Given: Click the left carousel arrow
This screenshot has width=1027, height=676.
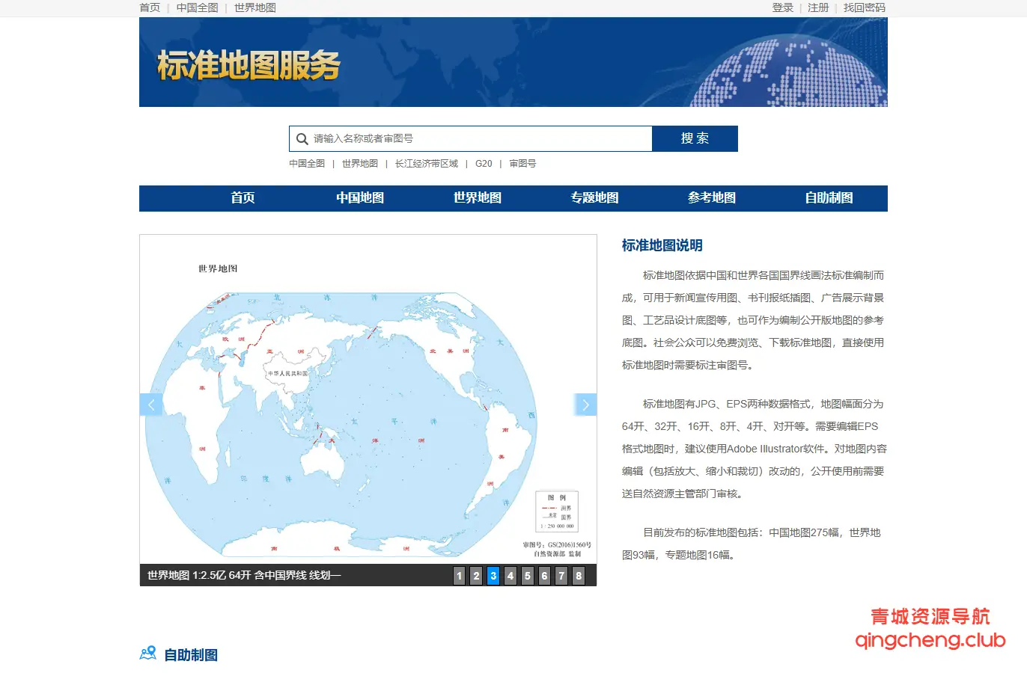Looking at the screenshot, I should (x=152, y=405).
